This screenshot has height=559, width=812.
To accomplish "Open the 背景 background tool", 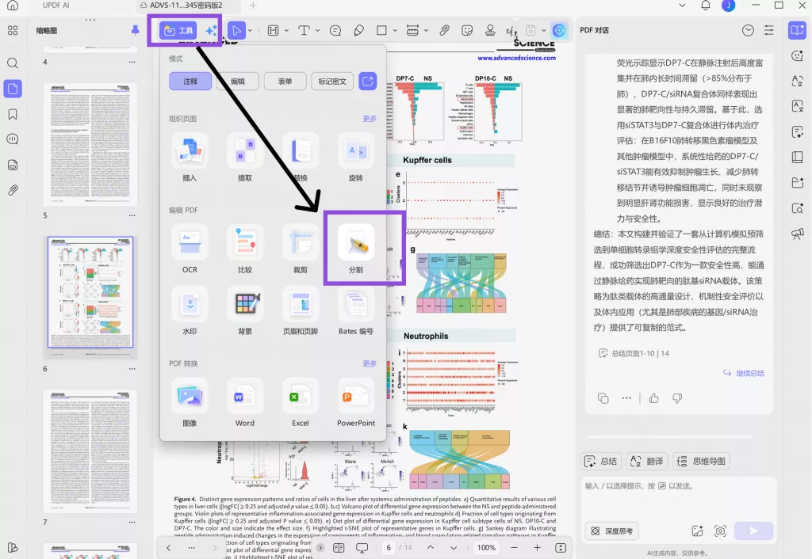I will 245,310.
